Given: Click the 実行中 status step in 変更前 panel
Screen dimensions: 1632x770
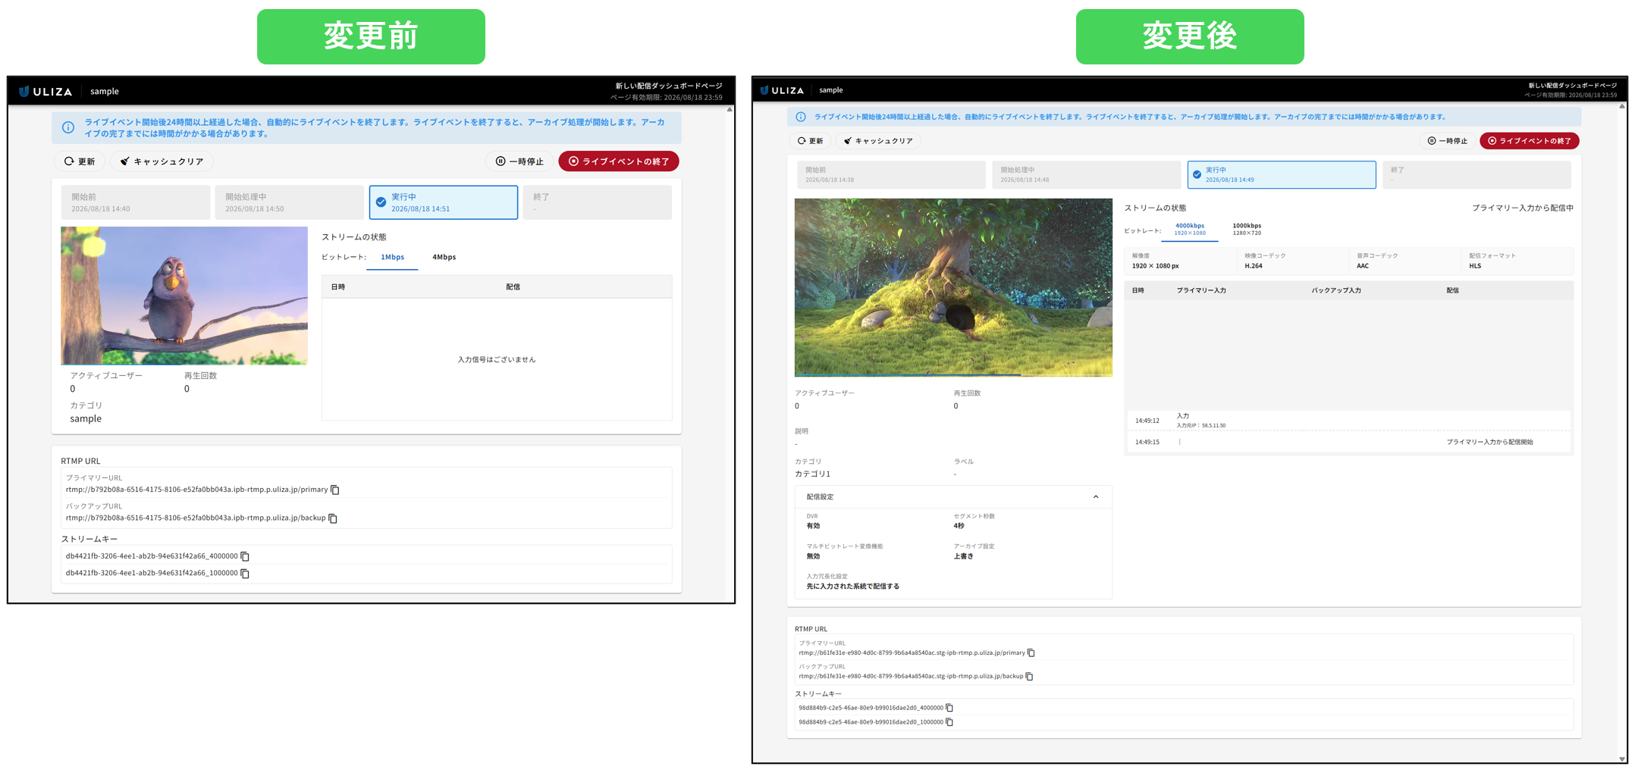Looking at the screenshot, I should coord(444,202).
